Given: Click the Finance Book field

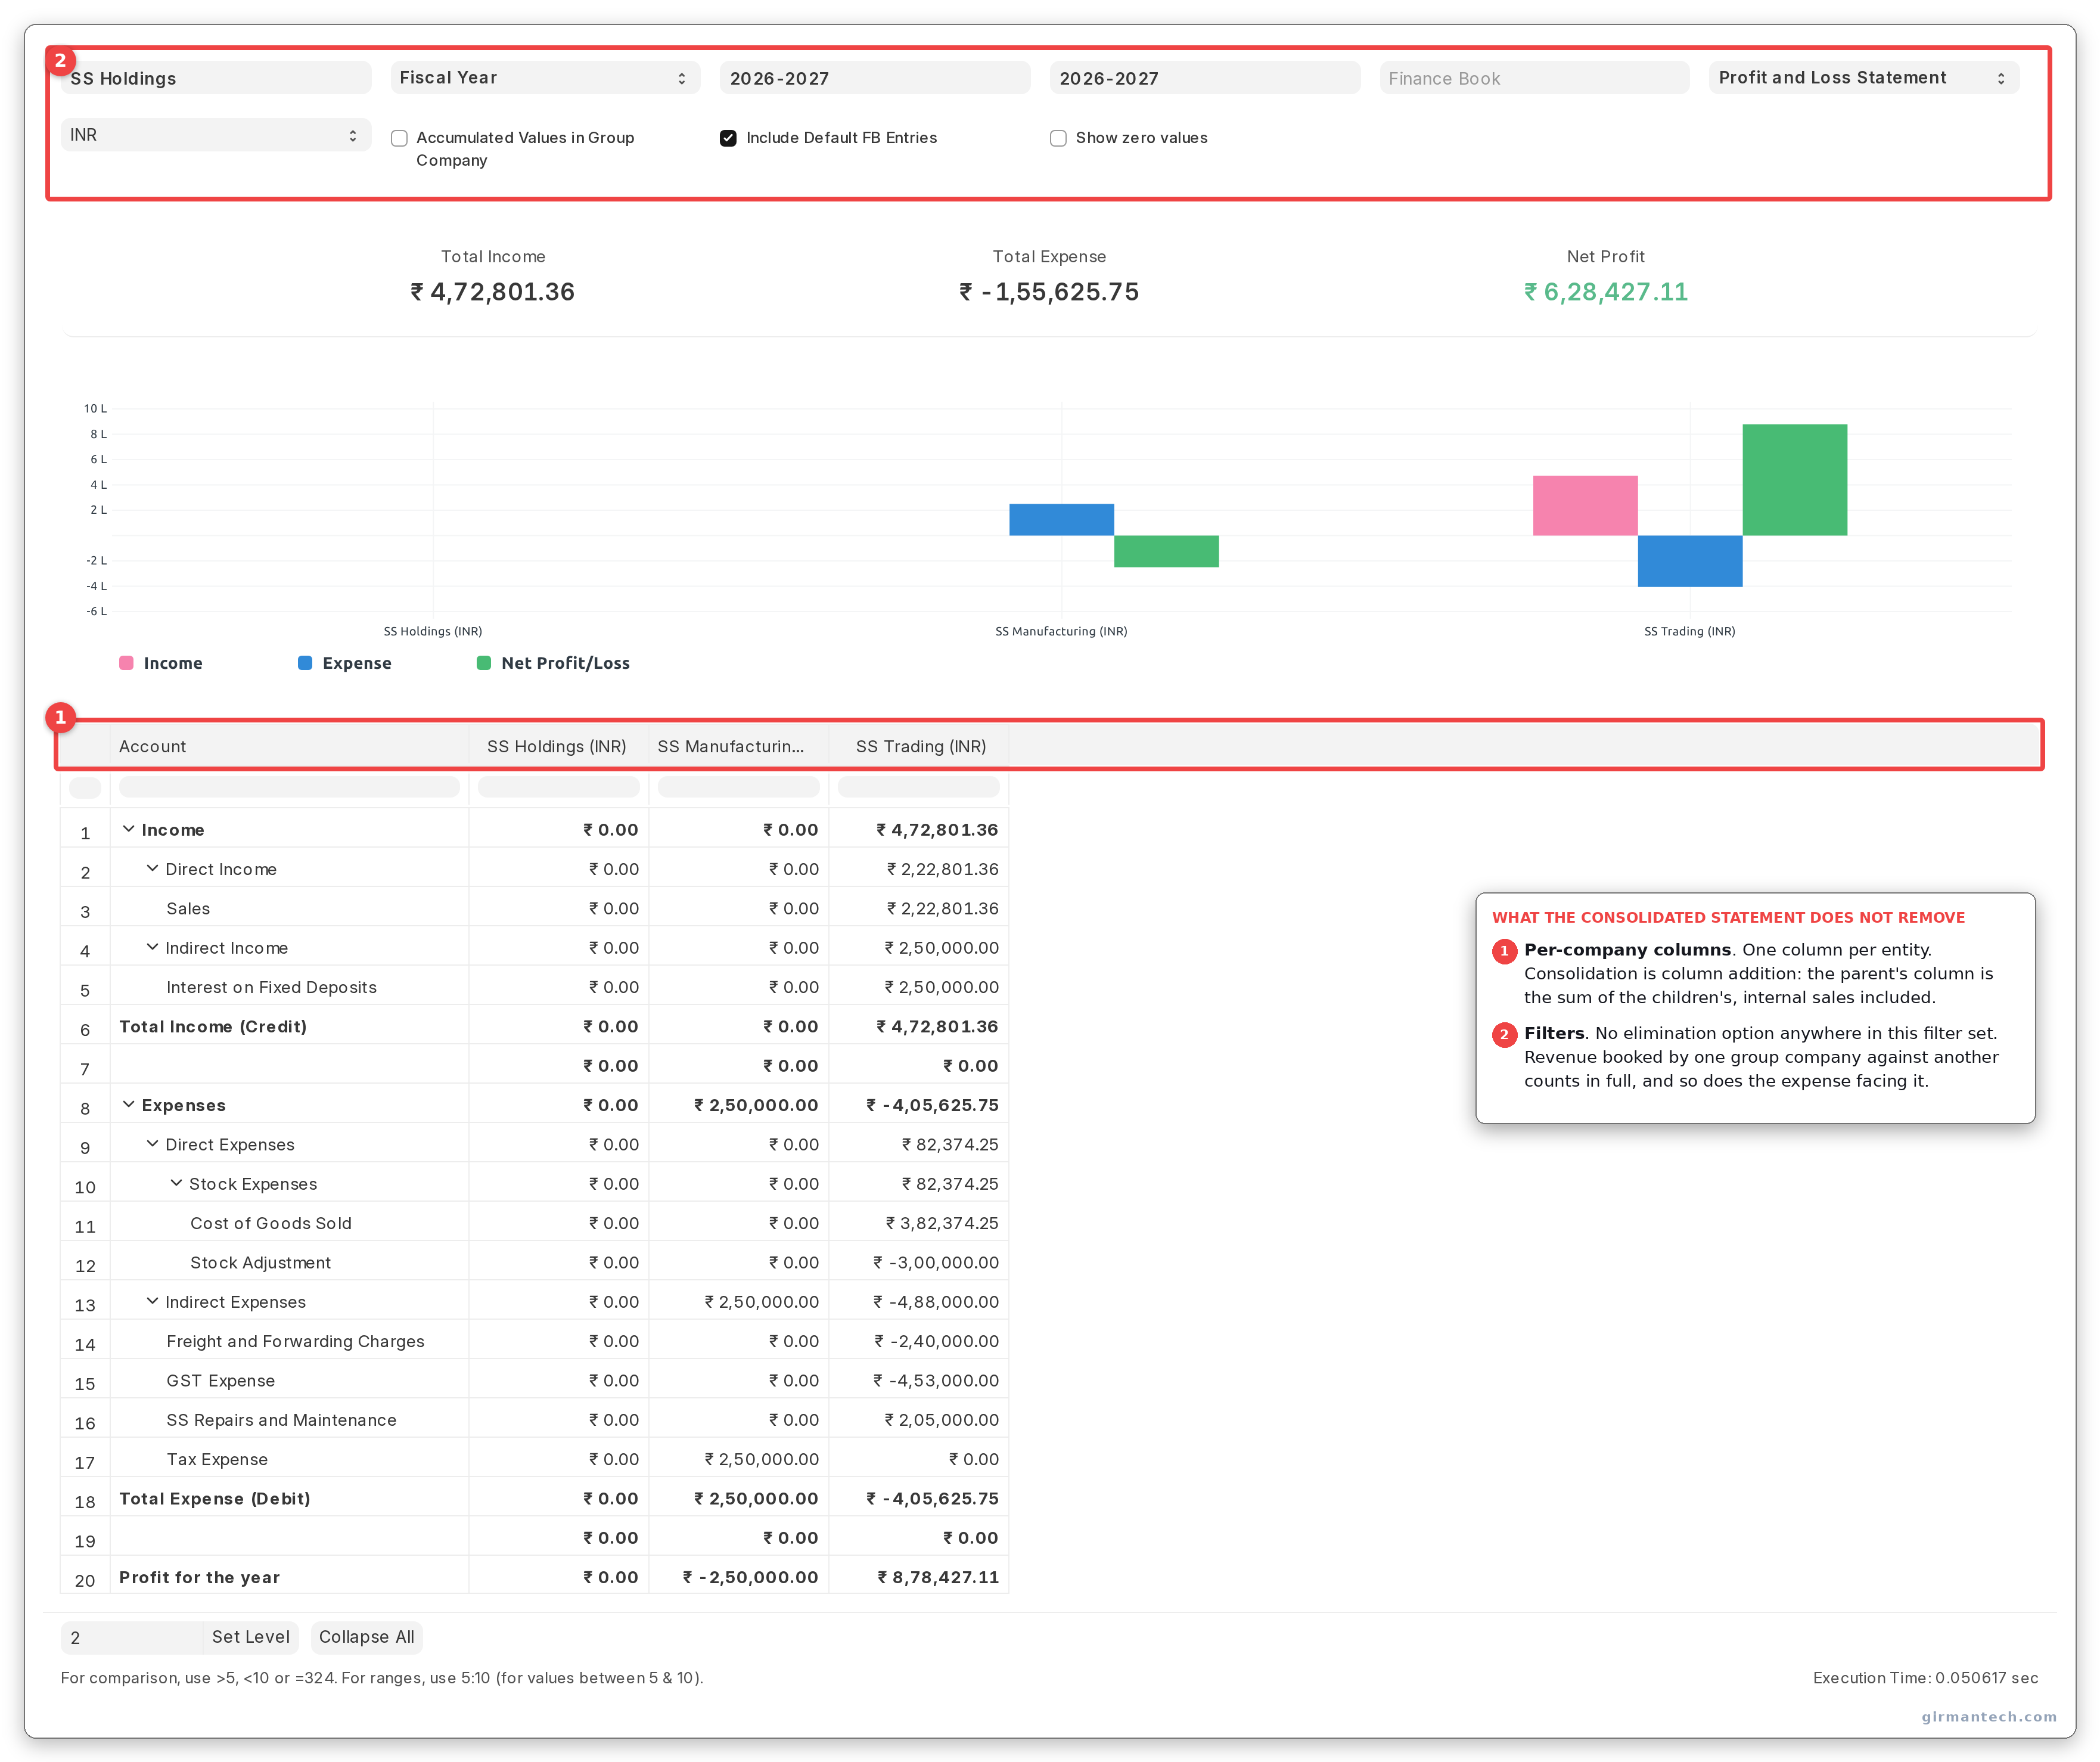Looking at the screenshot, I should pos(1534,78).
